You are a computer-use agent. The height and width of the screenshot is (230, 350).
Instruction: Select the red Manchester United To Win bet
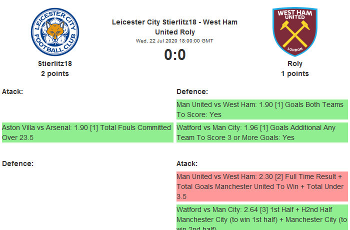261,186
